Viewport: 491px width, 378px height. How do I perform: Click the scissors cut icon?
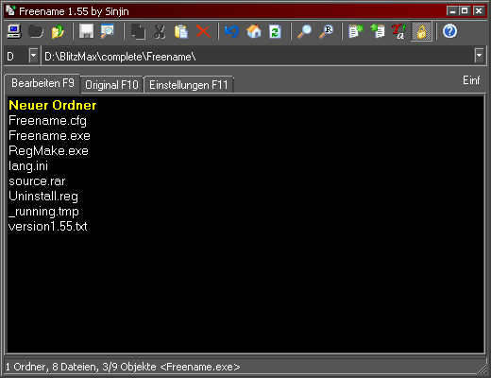(x=160, y=31)
